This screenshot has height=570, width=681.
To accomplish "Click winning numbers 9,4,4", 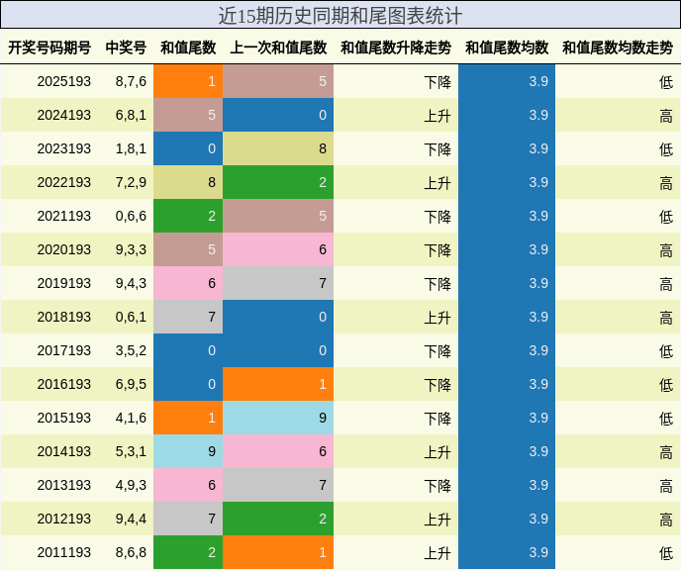I will pyautogui.click(x=131, y=519).
